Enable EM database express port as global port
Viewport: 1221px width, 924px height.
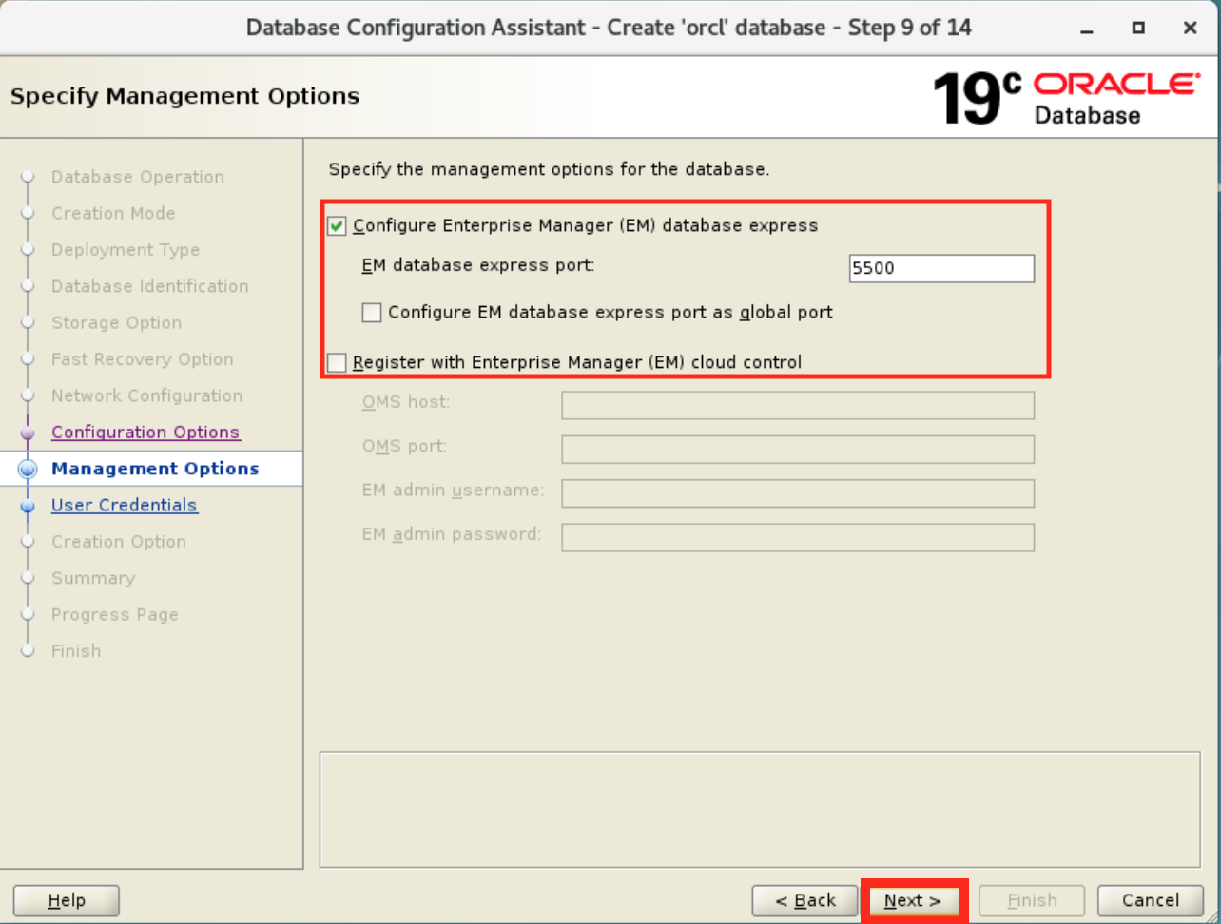click(372, 313)
